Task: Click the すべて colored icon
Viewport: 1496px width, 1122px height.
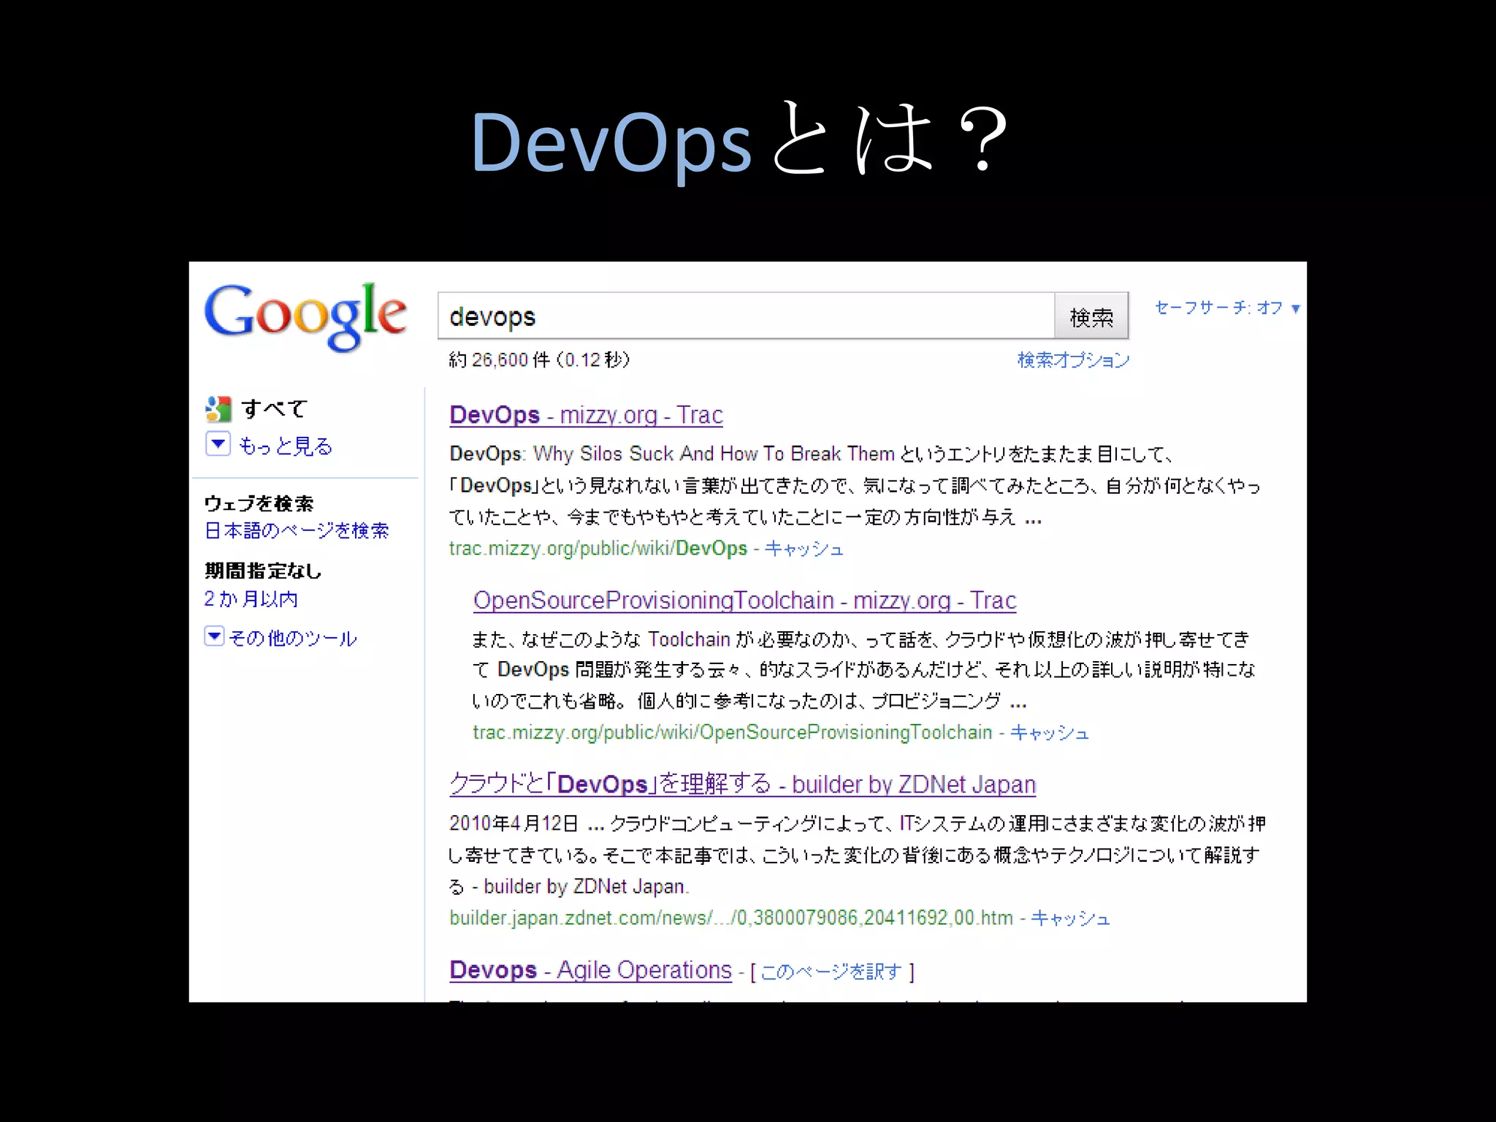Action: tap(218, 409)
